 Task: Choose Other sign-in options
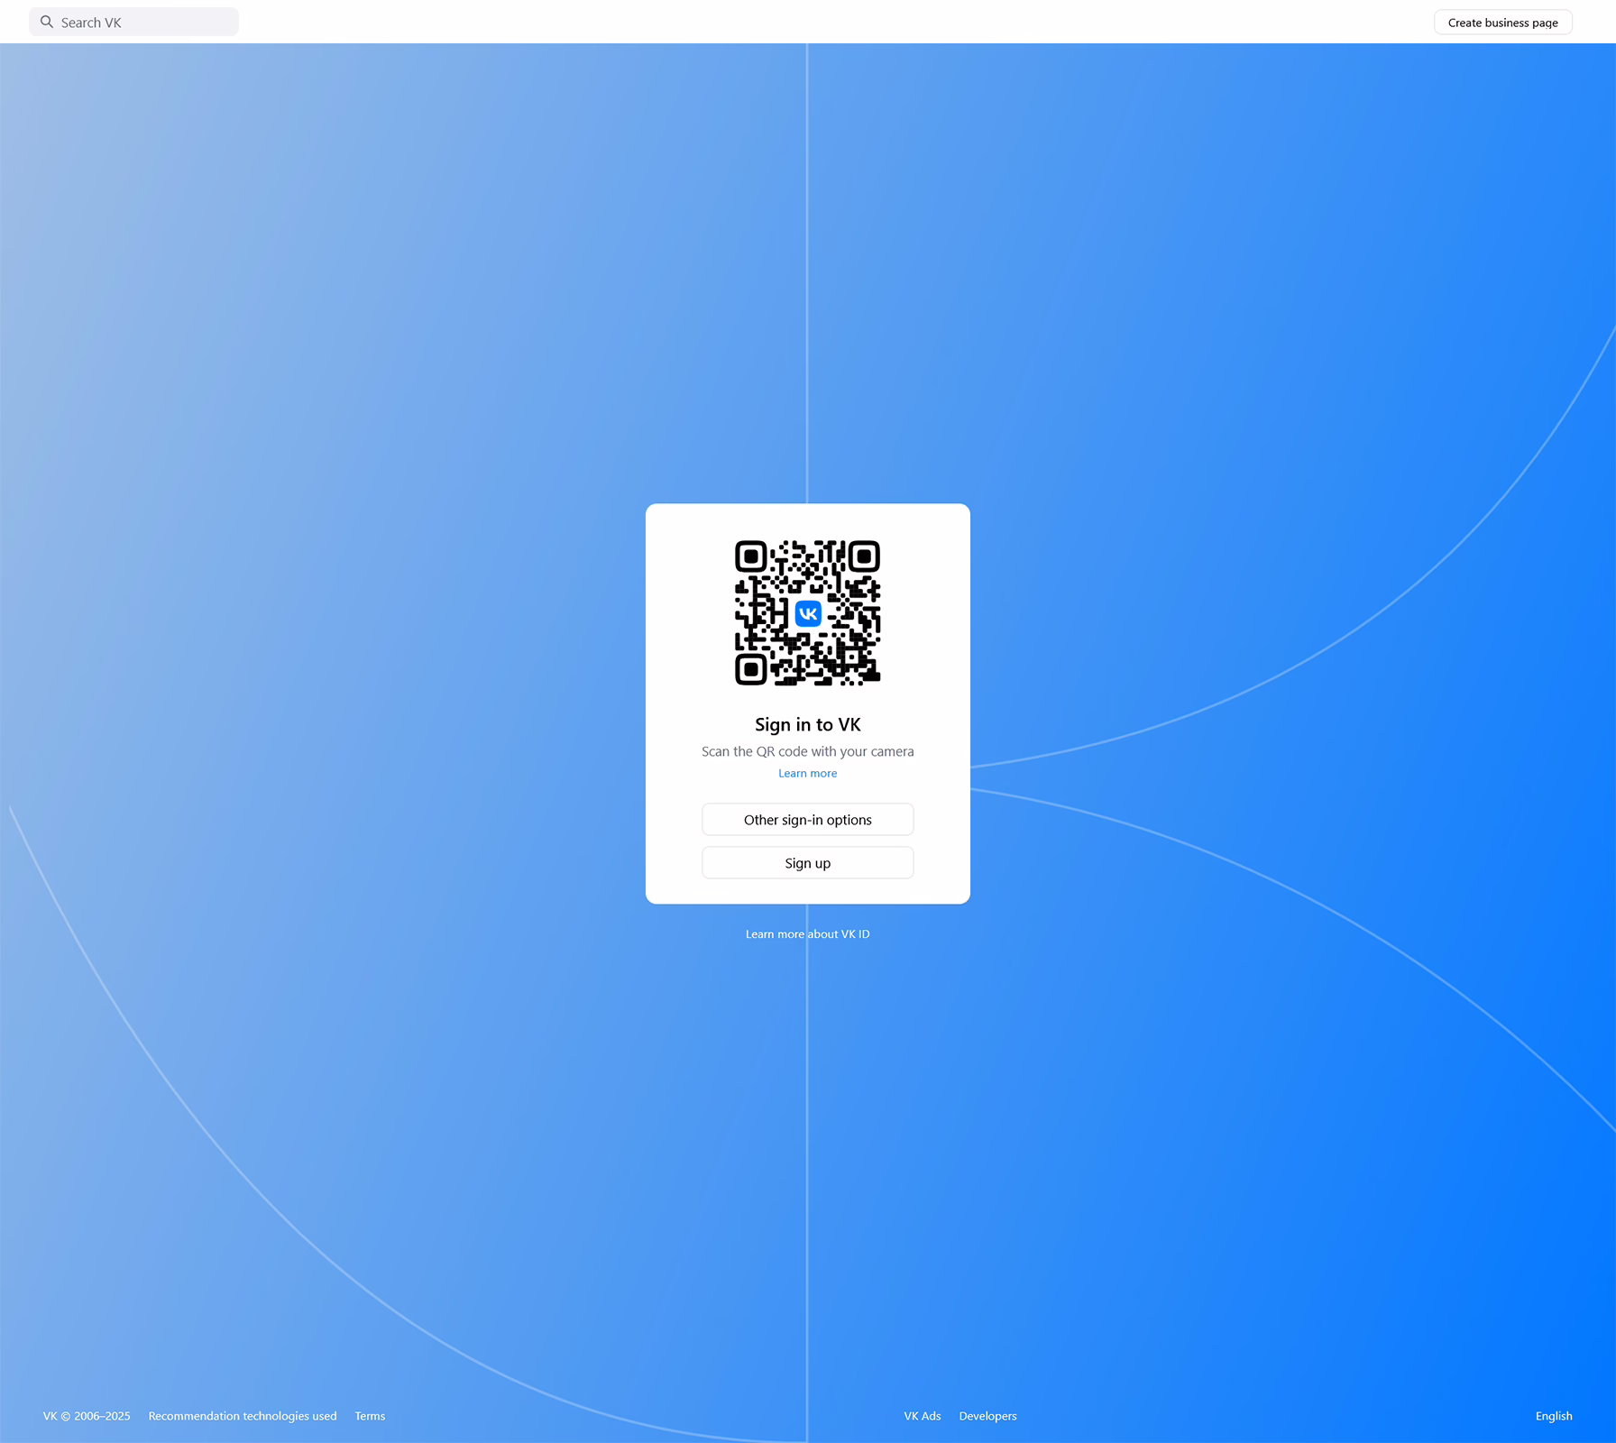tap(807, 819)
